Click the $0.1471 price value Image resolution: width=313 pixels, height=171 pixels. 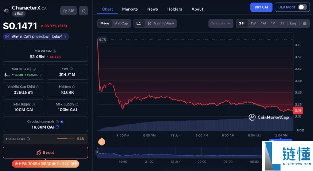[x=20, y=26]
